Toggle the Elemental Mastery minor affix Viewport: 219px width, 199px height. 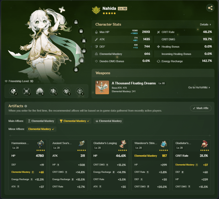click(41, 129)
